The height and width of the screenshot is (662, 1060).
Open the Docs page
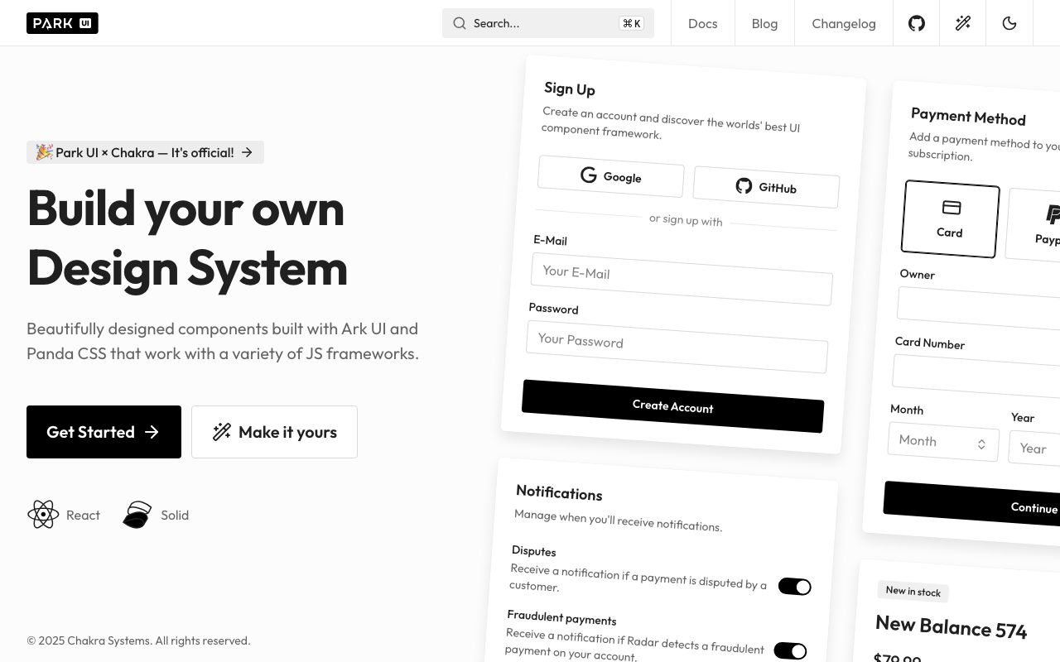pyautogui.click(x=703, y=23)
